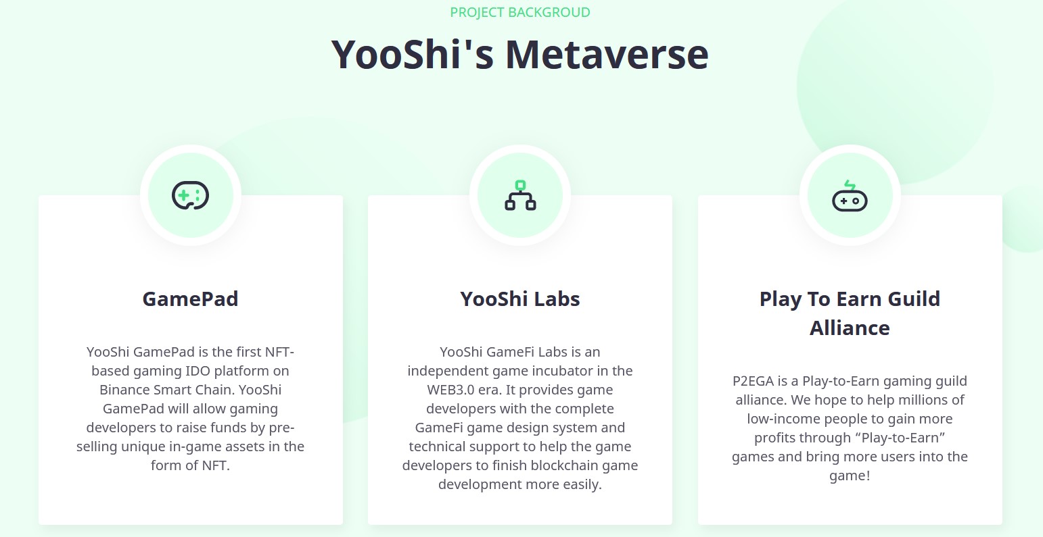This screenshot has width=1043, height=537.
Task: Click the GamePad controller icon
Action: point(190,195)
